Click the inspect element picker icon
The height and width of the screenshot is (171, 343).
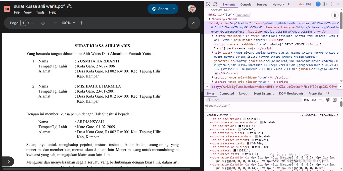(208, 4)
